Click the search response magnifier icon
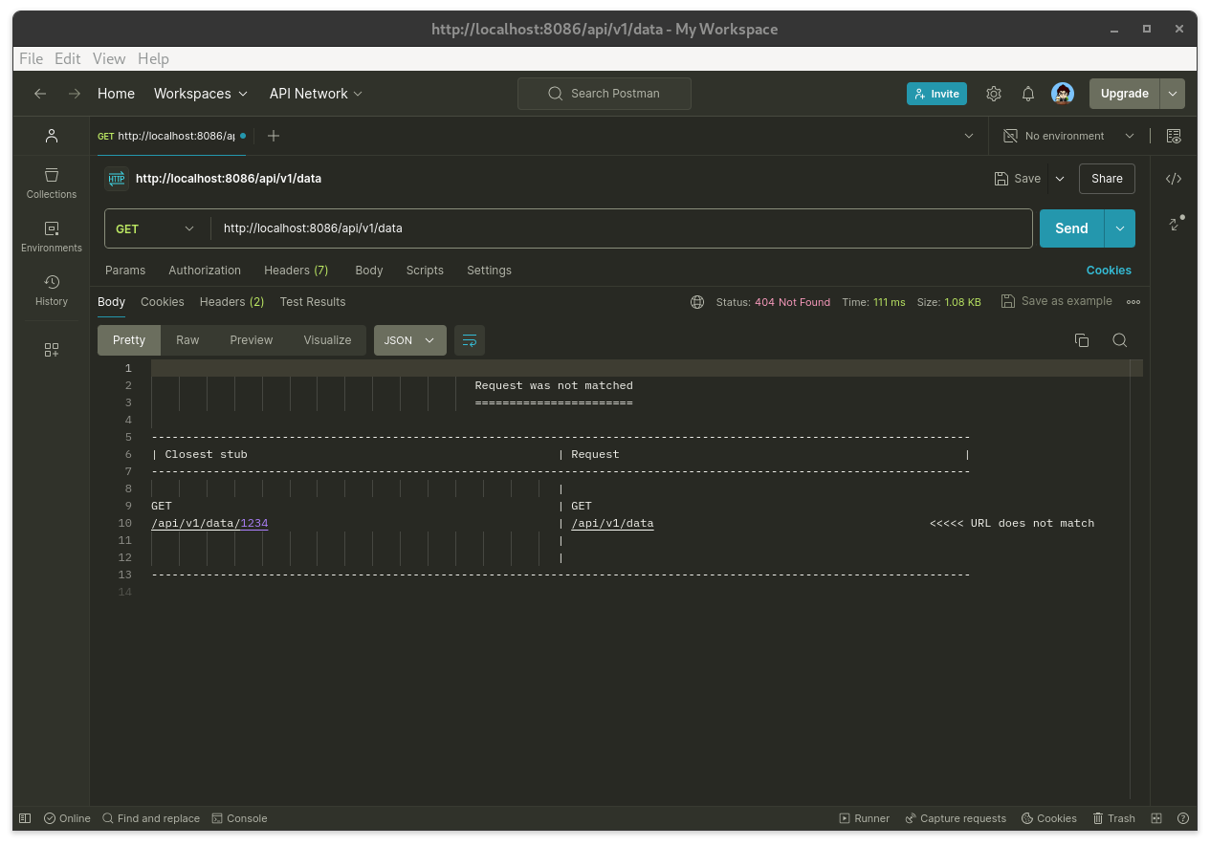The width and height of the screenshot is (1210, 846). coord(1119,340)
